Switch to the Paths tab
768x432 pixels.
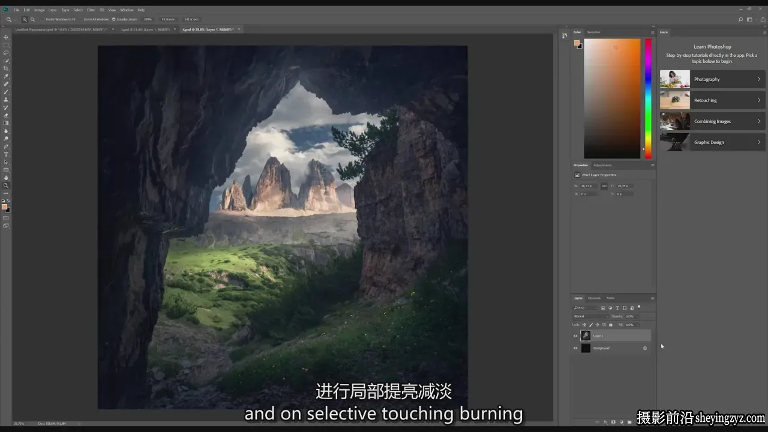click(610, 298)
